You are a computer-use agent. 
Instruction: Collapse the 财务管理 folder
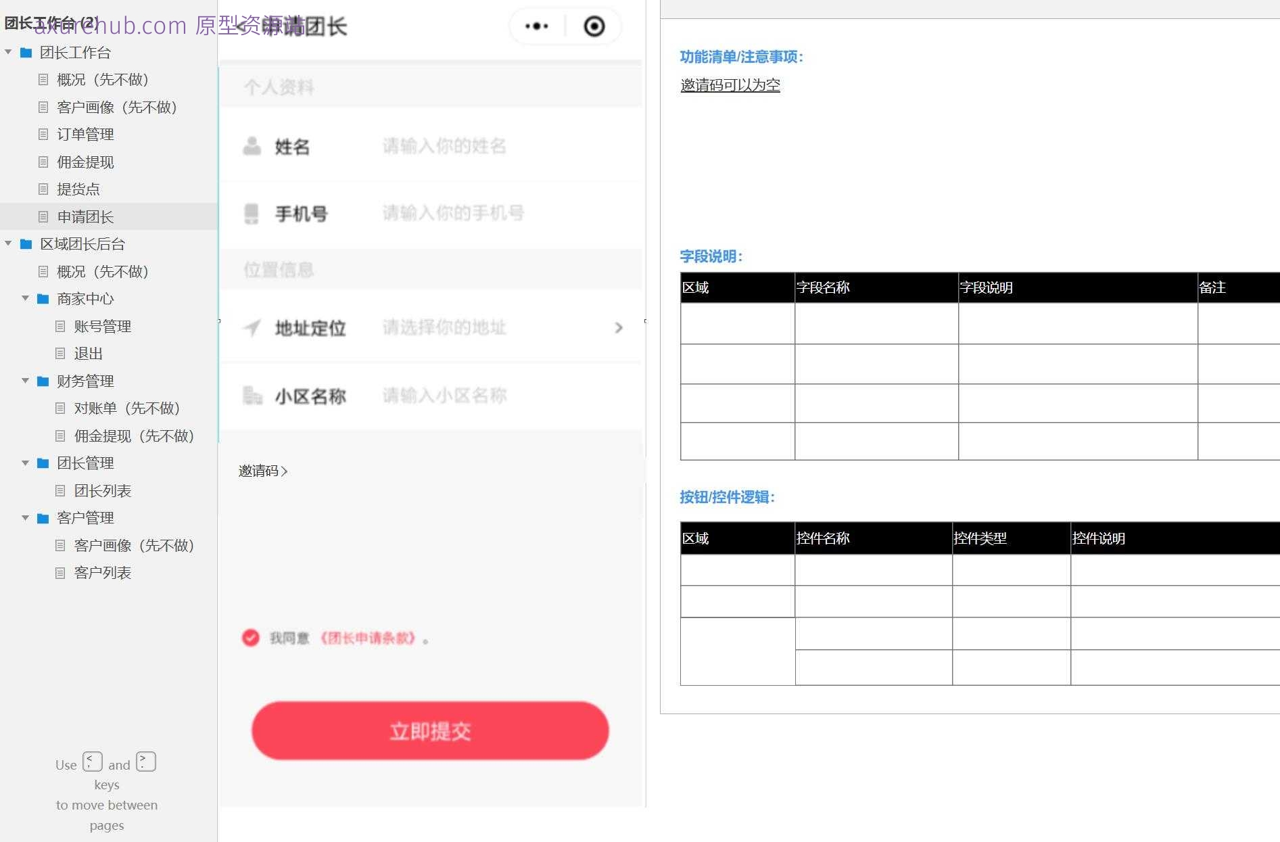pyautogui.click(x=26, y=381)
